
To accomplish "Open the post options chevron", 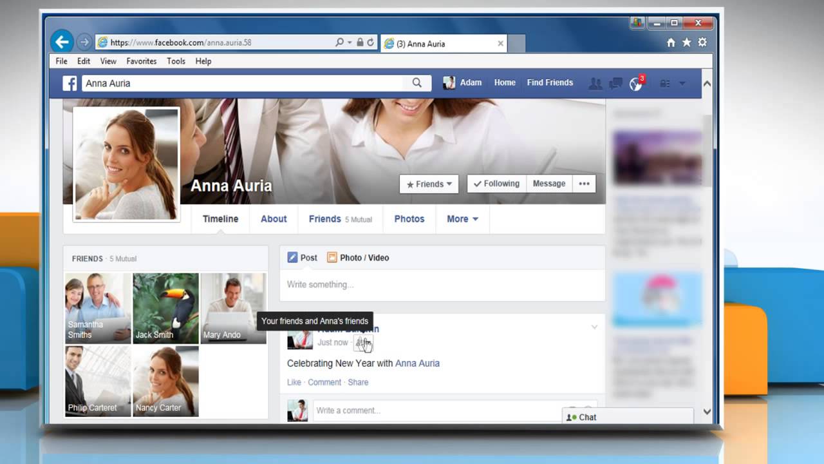I will [x=594, y=327].
